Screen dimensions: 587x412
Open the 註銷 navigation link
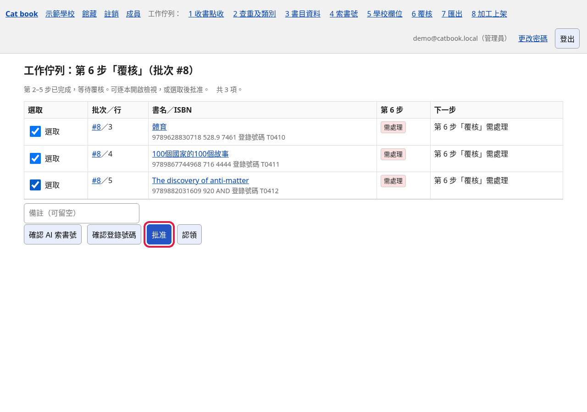click(x=111, y=14)
